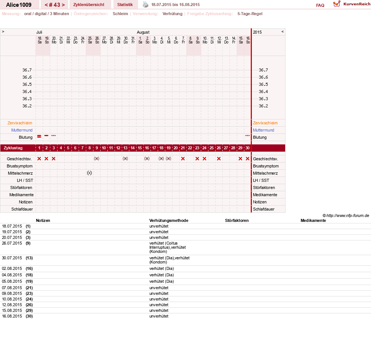Click the medium bleeding mark on cycle day 2
The image size is (371, 358).
(x=47, y=135)
